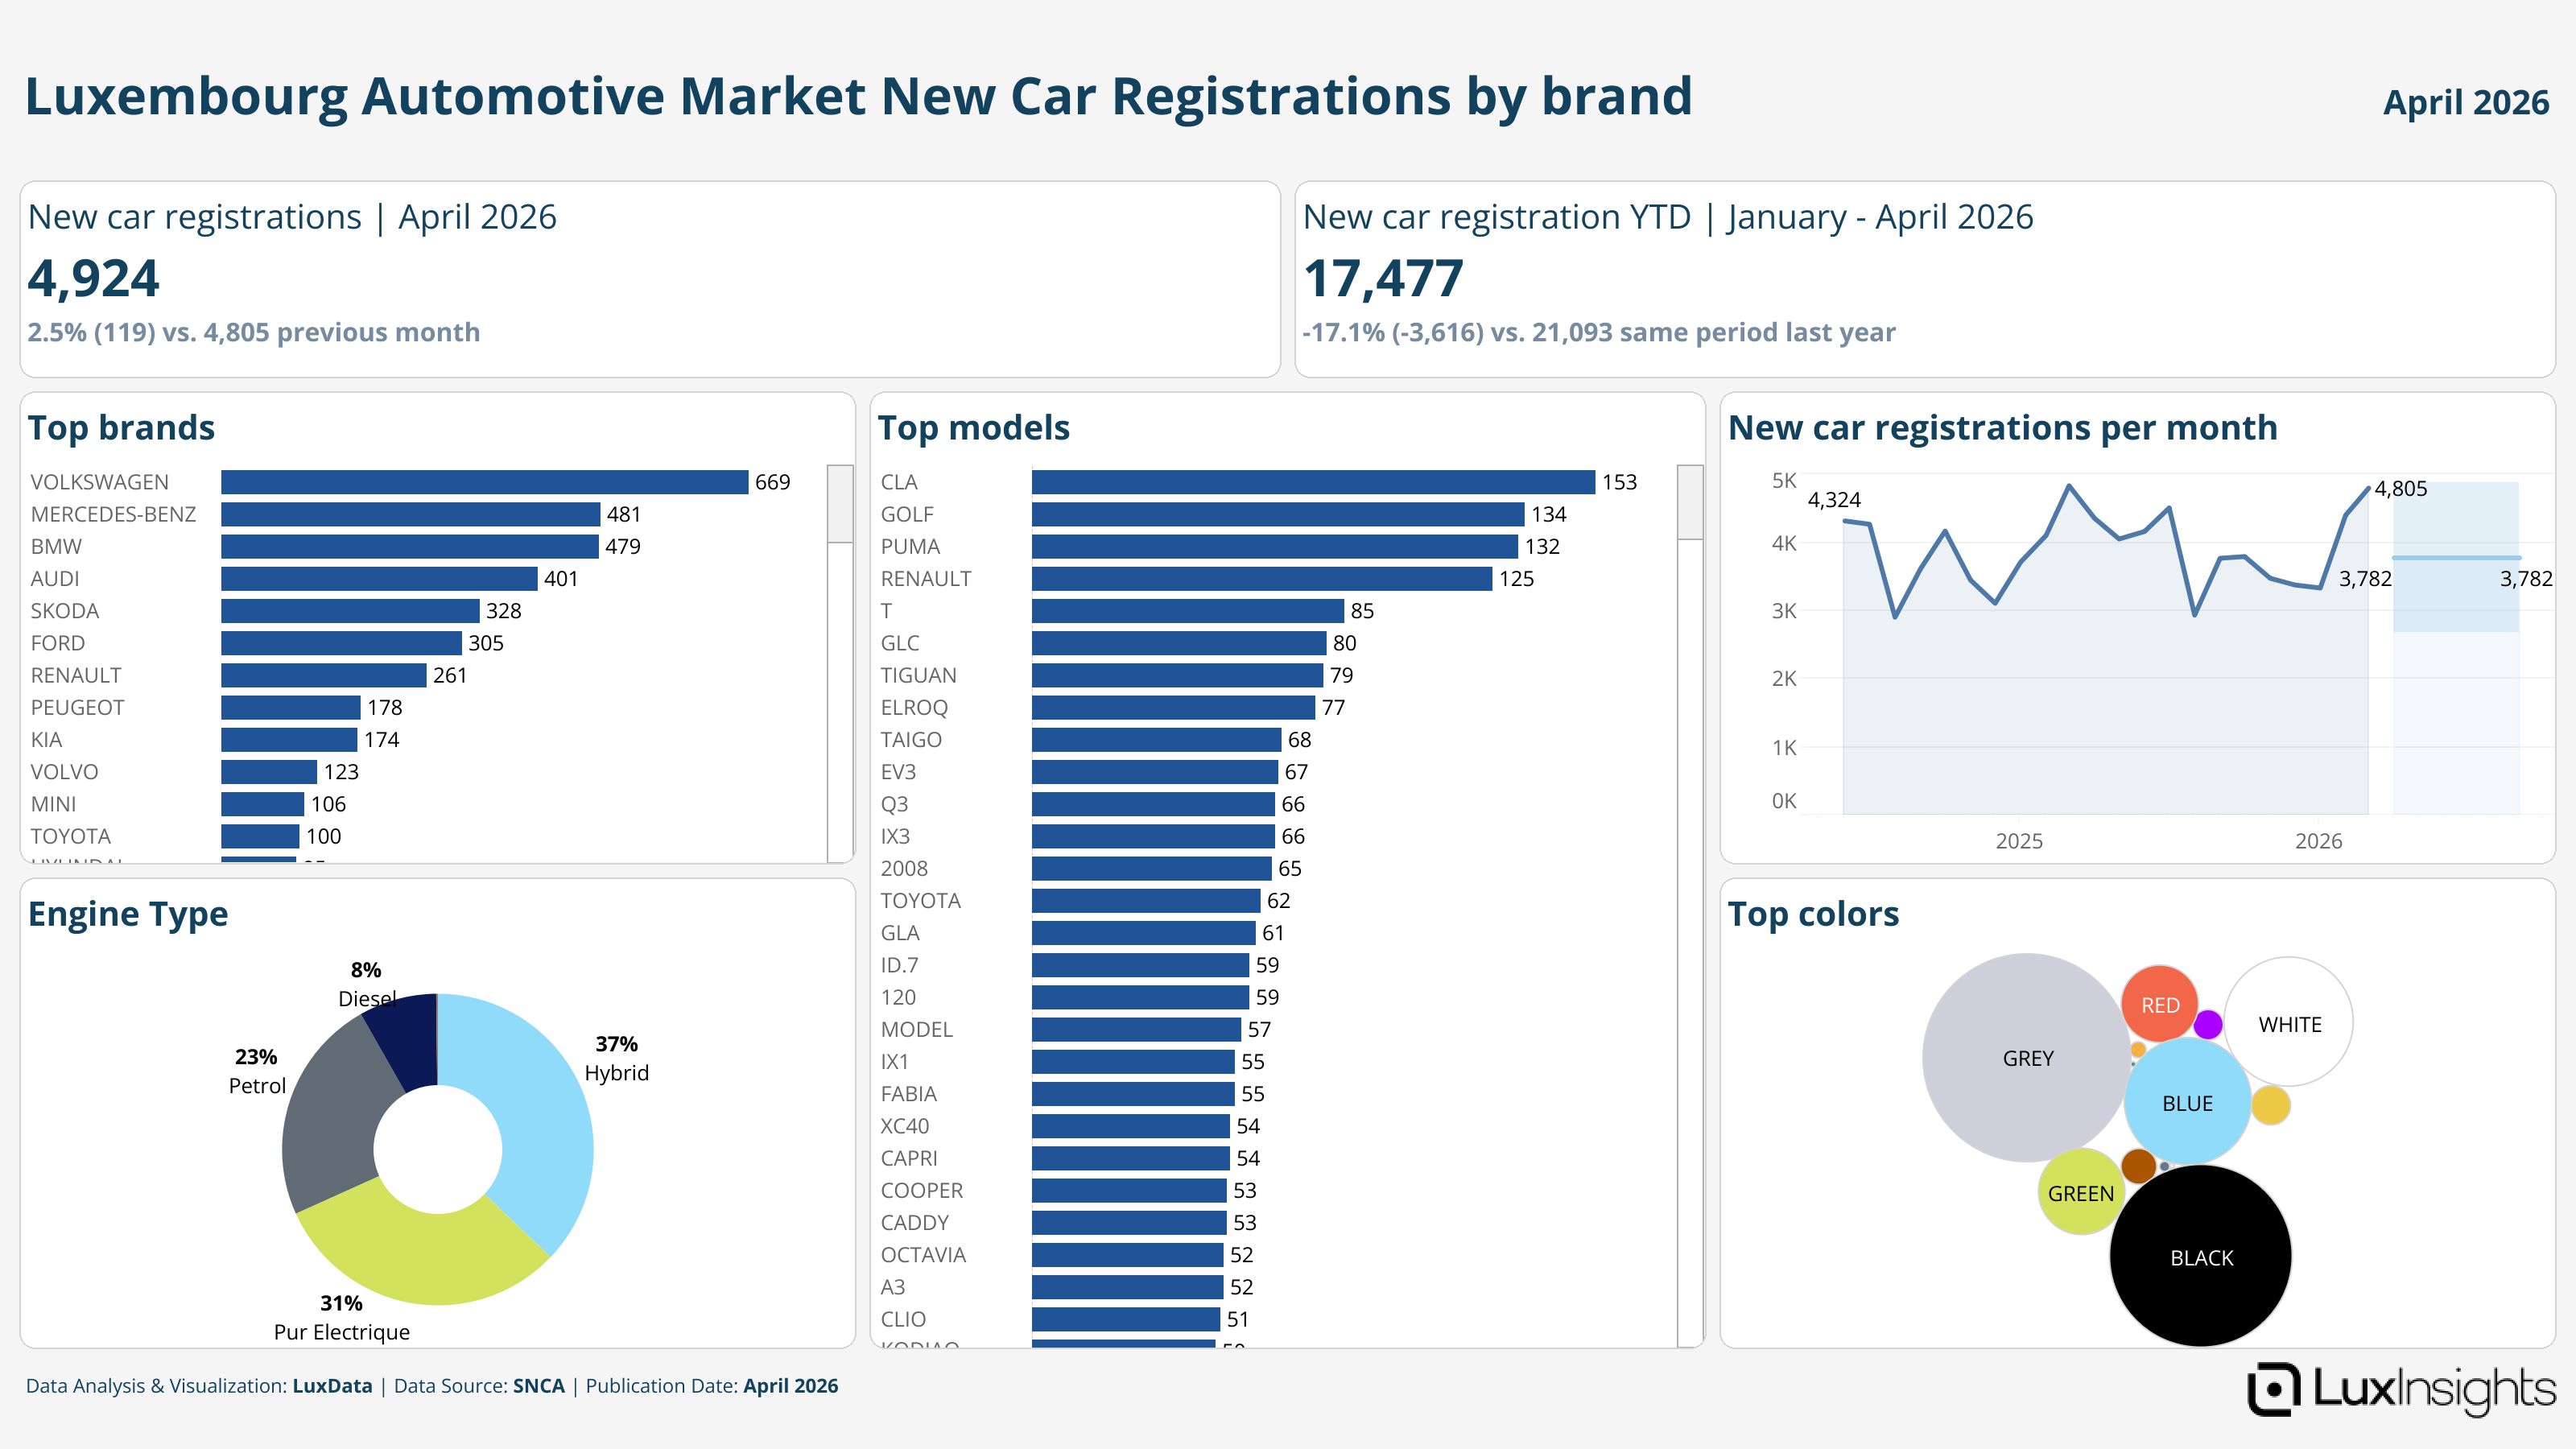
Task: Click the 2.5% (119) previous month comparison
Action: click(254, 332)
